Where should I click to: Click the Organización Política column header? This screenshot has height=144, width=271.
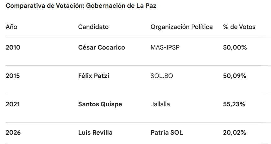(x=182, y=27)
